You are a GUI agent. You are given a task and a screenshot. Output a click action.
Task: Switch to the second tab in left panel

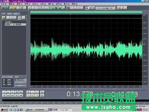pyautogui.click(x=10, y=14)
